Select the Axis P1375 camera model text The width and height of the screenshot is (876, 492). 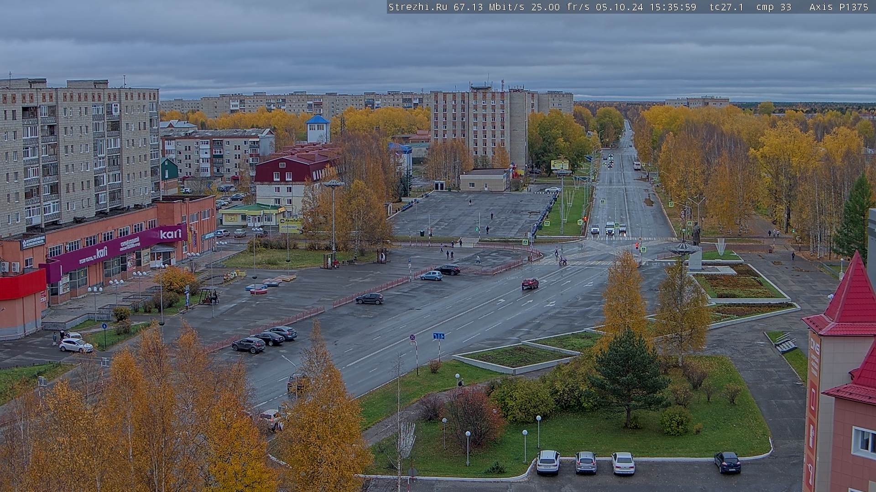click(x=839, y=7)
